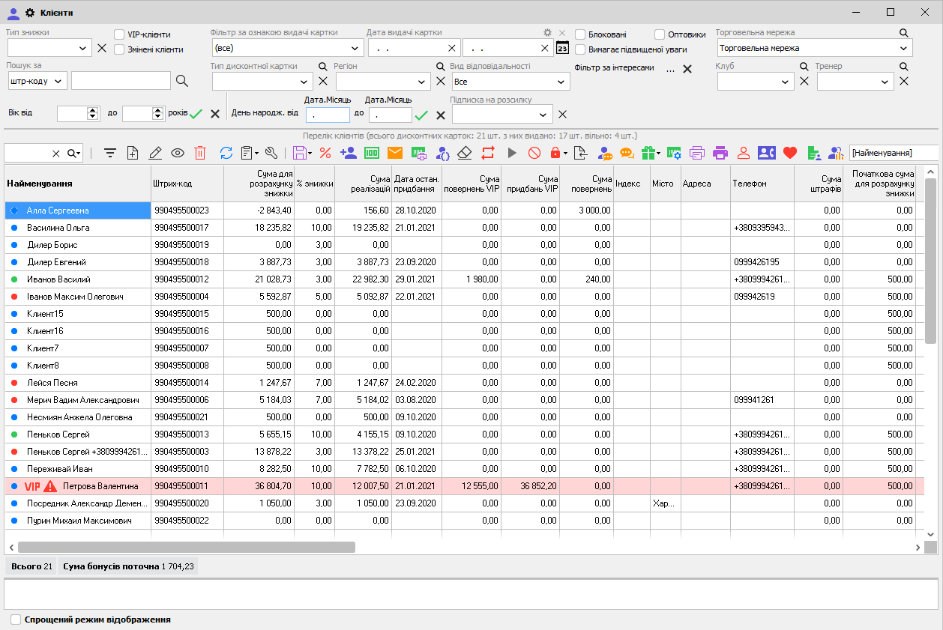Click the red percent discount icon

pyautogui.click(x=325, y=153)
